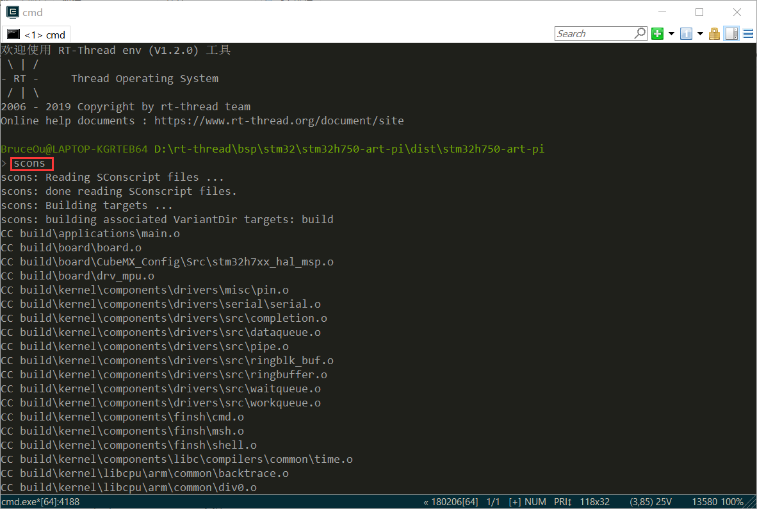The image size is (757, 509).
Task: Click 'scons: Reading SConscript files ...' line
Action: pos(112,178)
